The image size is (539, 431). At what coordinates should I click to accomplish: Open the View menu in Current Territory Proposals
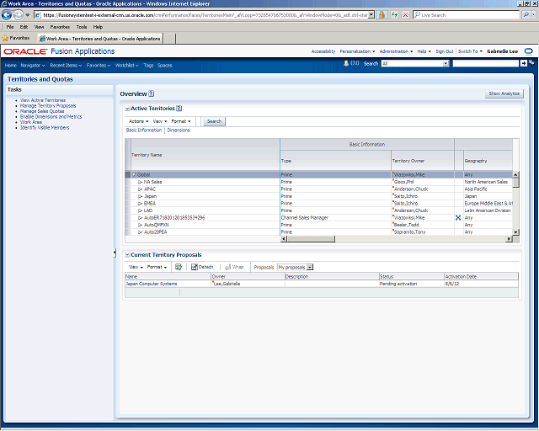coord(136,267)
